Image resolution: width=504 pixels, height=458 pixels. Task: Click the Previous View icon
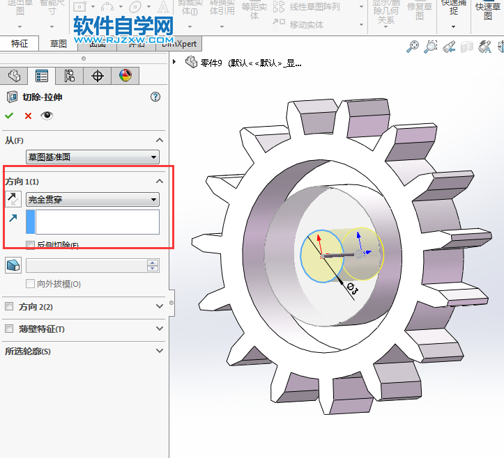pos(449,47)
